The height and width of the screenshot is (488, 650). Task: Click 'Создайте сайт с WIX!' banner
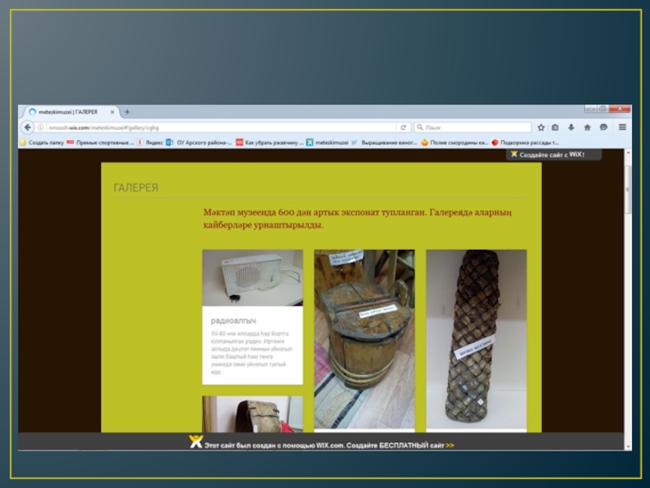click(x=547, y=154)
